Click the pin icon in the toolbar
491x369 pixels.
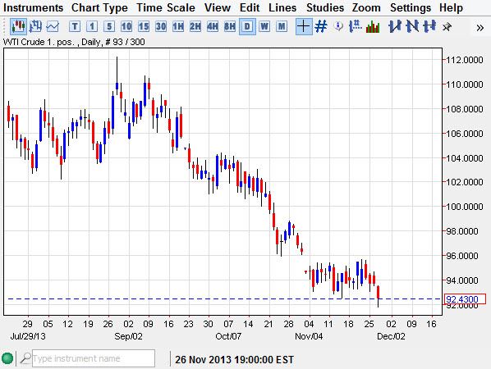pos(447,27)
